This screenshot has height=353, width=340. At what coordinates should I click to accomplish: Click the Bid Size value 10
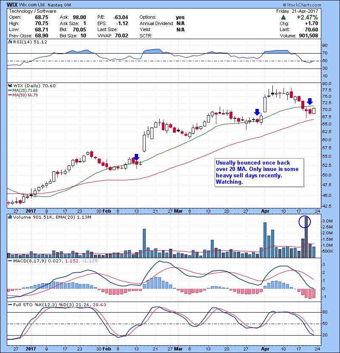(83, 36)
